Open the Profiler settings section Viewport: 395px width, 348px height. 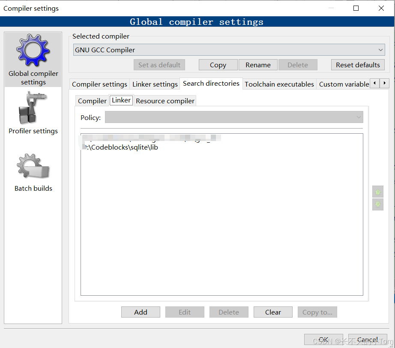[x=33, y=111]
